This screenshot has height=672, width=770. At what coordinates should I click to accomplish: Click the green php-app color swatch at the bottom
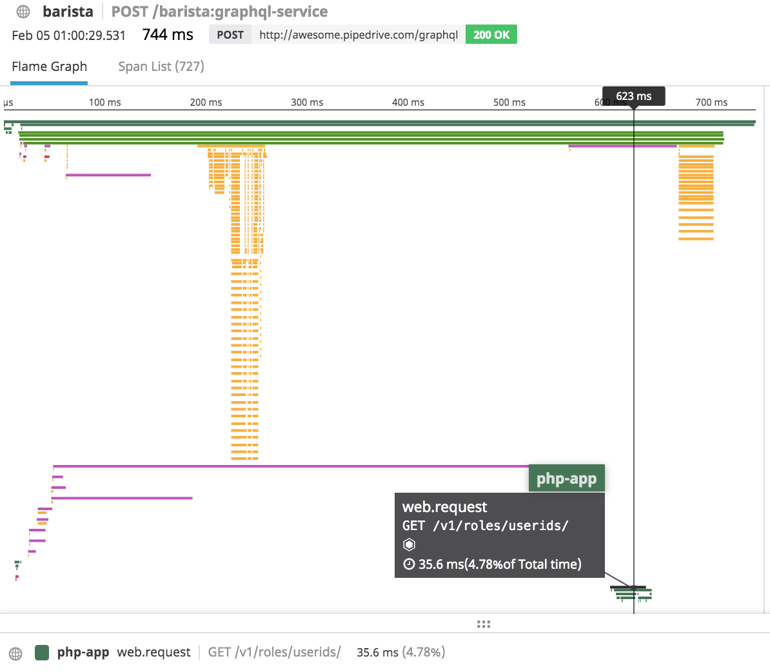(x=42, y=653)
